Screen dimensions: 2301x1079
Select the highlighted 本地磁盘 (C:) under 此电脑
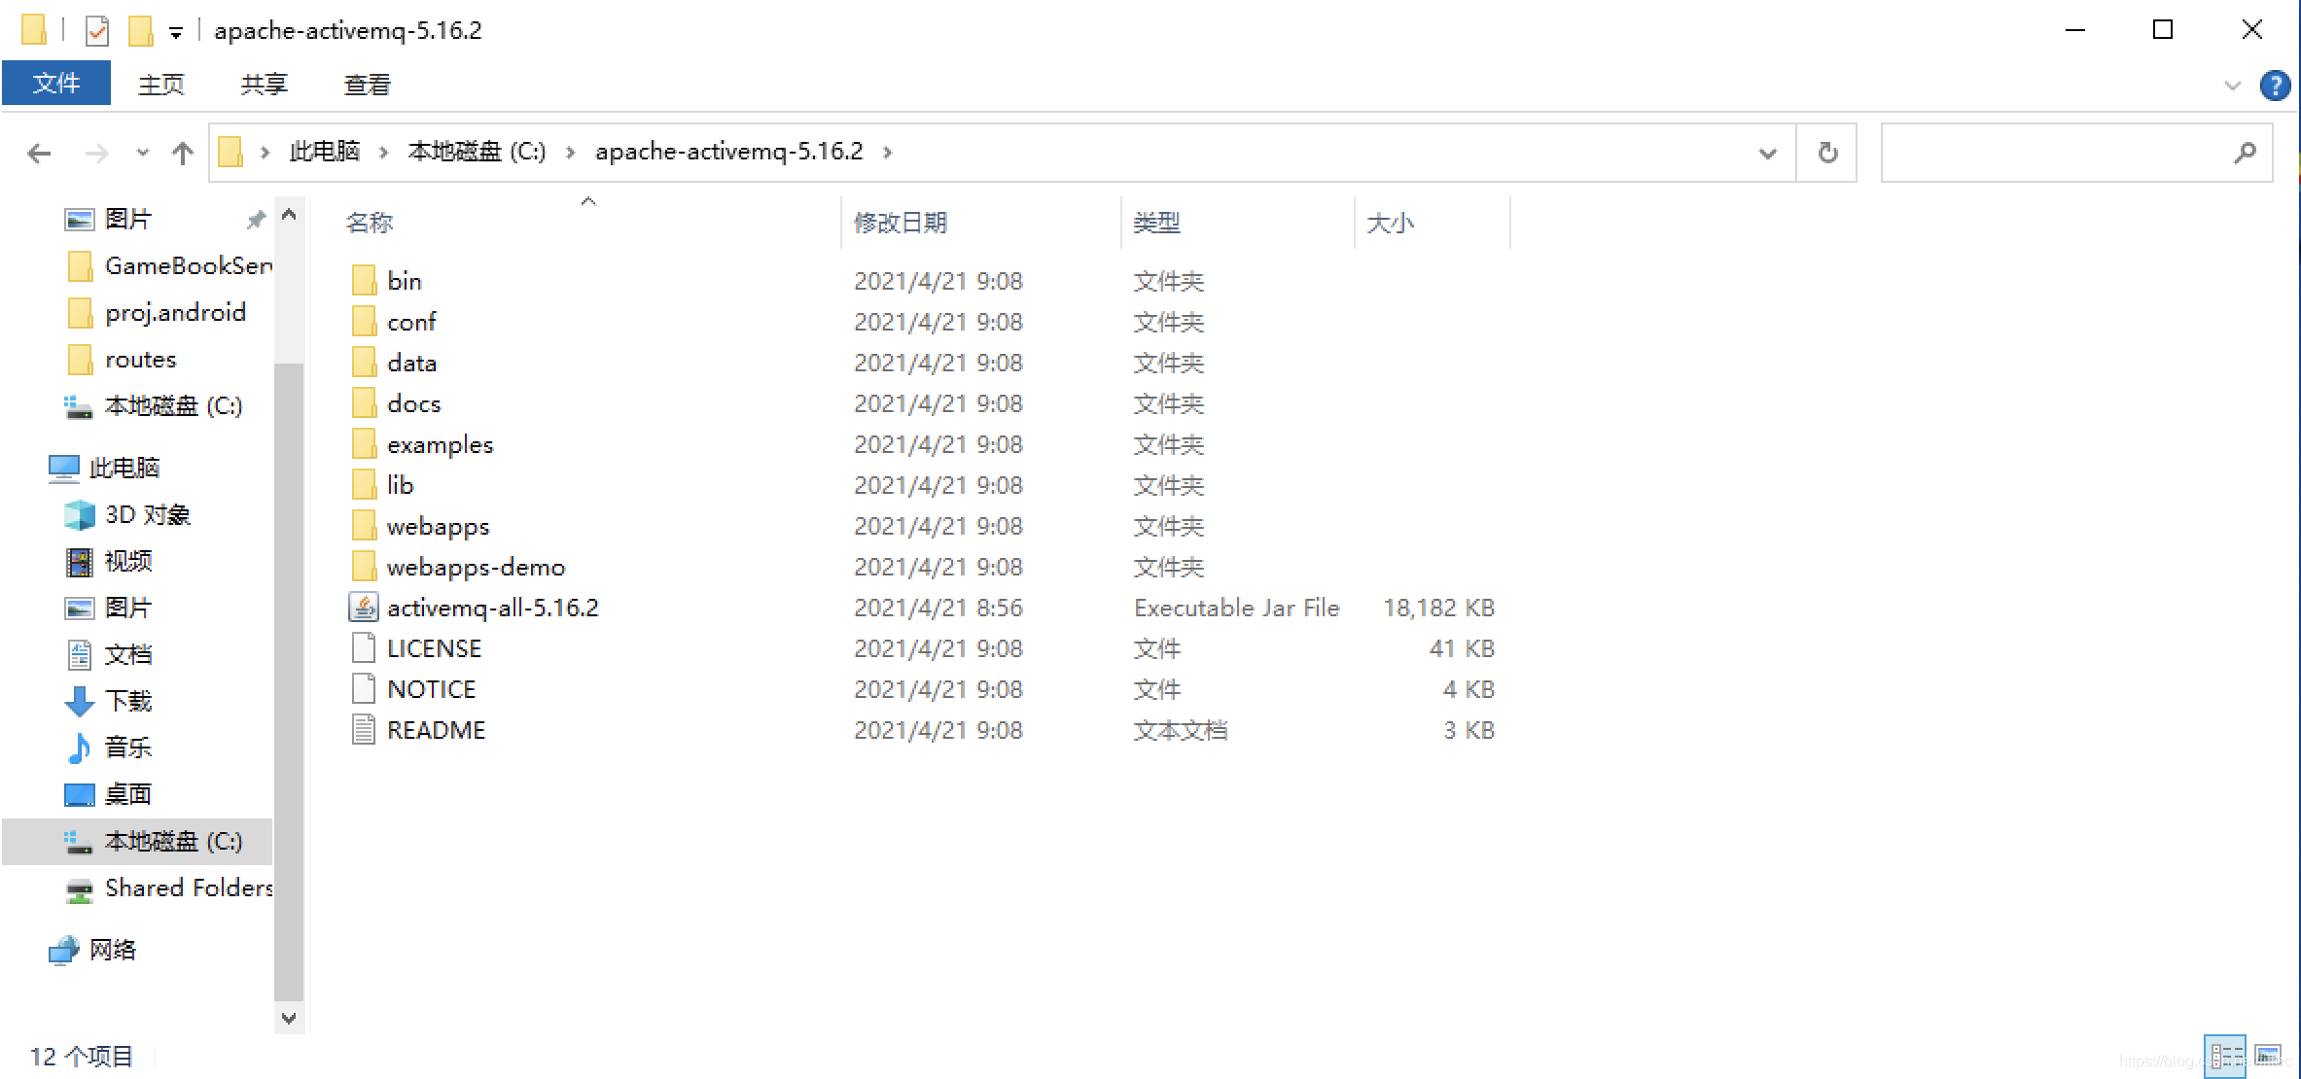point(137,841)
